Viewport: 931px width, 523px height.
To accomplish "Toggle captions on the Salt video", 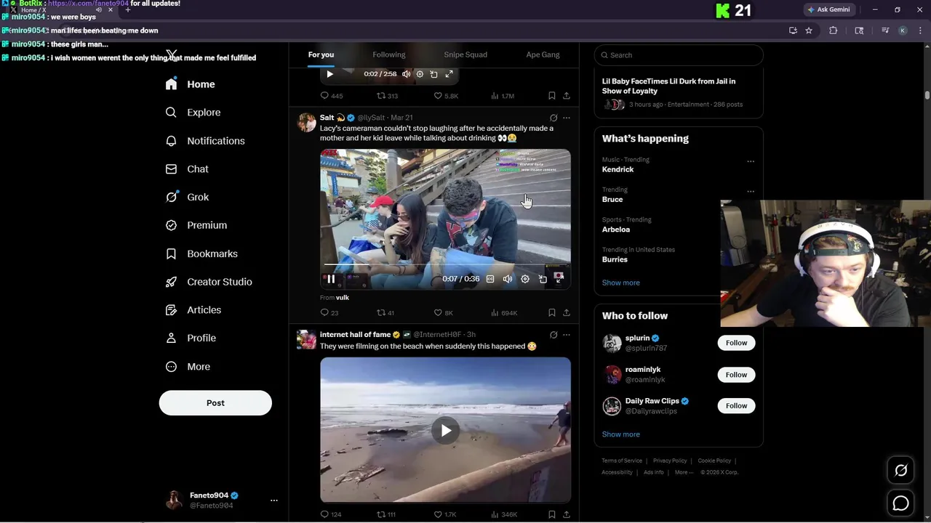I will click(490, 279).
